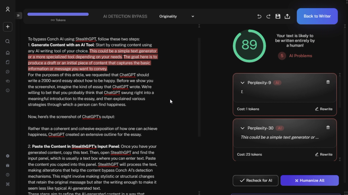Click the tokens progress bar
Image resolution: width=348 pixels, height=195 pixels.
(x=58, y=14)
